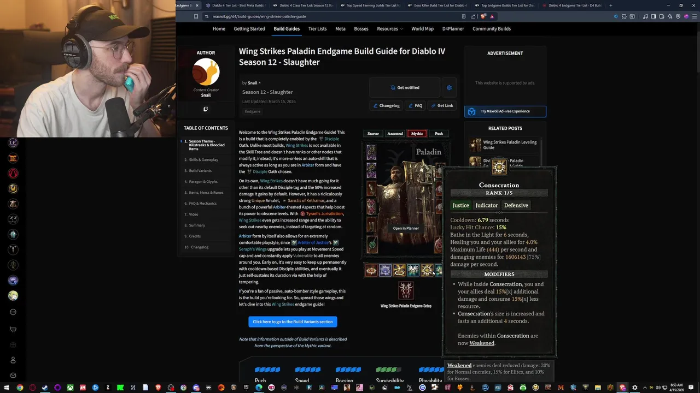Click the cart icon in left sidebar
The height and width of the screenshot is (393, 700).
pyautogui.click(x=14, y=329)
